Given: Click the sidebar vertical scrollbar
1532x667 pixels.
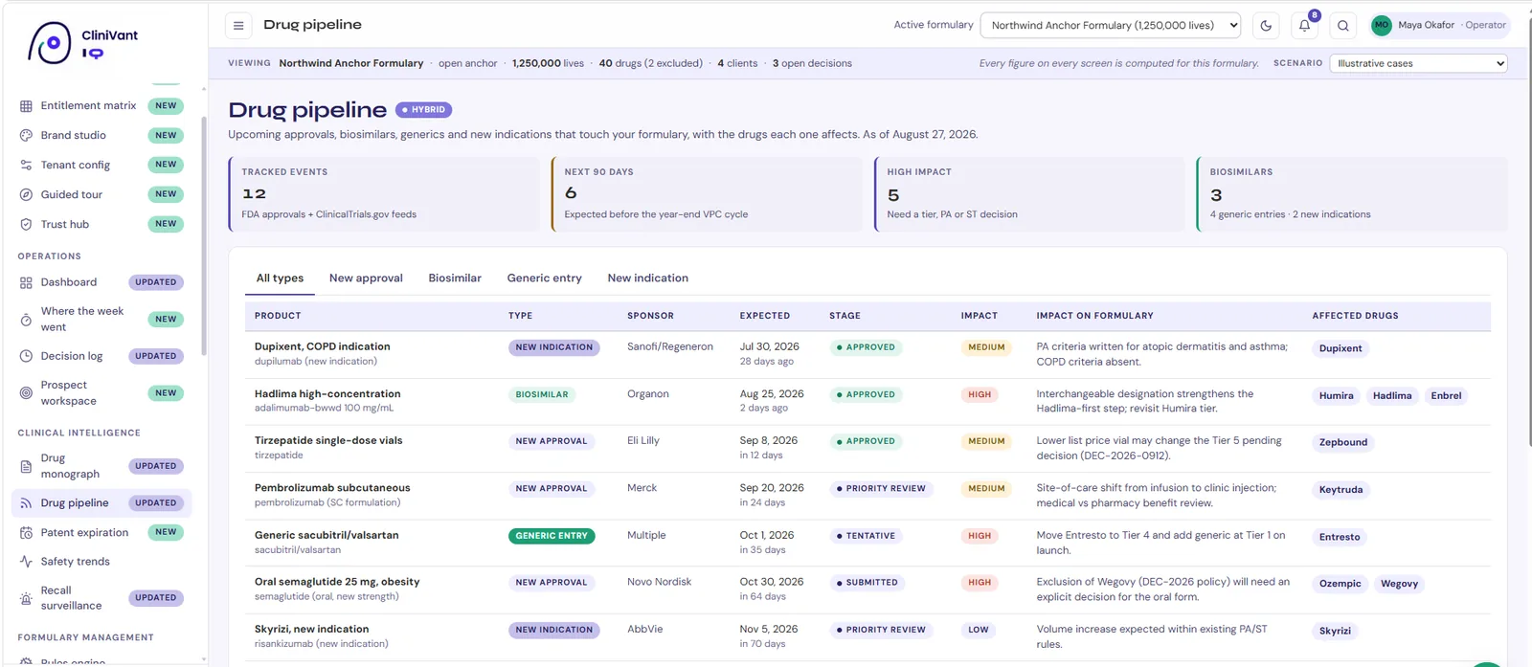Looking at the screenshot, I should [204, 234].
